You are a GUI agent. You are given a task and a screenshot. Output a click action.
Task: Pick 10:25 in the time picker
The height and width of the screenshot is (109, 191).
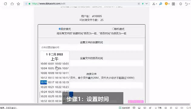point(51,92)
